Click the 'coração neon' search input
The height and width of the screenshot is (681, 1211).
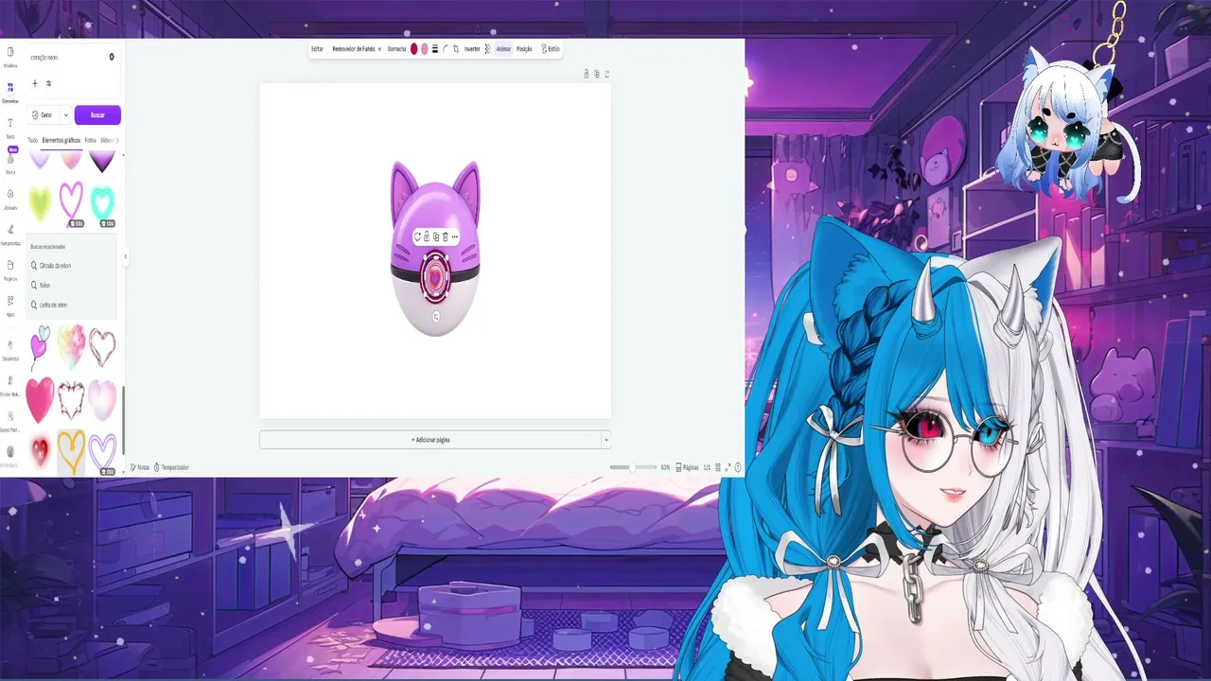pos(66,57)
